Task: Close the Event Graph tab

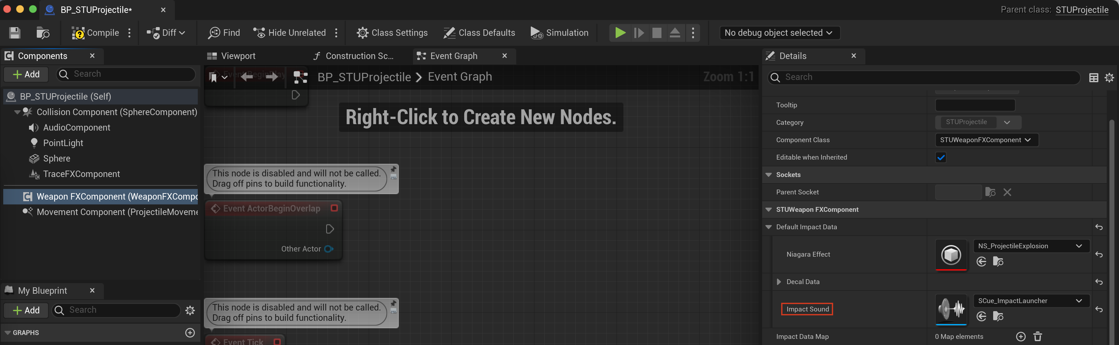Action: [x=504, y=56]
